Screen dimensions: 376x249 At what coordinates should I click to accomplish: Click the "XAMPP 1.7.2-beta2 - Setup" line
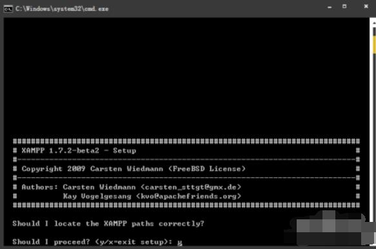tap(79, 151)
